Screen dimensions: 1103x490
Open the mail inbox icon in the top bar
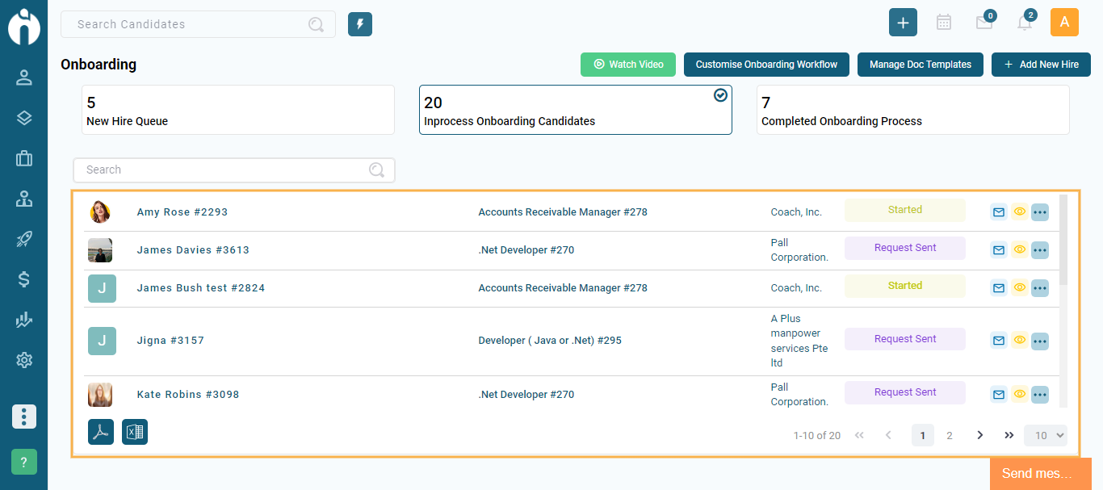tap(983, 23)
